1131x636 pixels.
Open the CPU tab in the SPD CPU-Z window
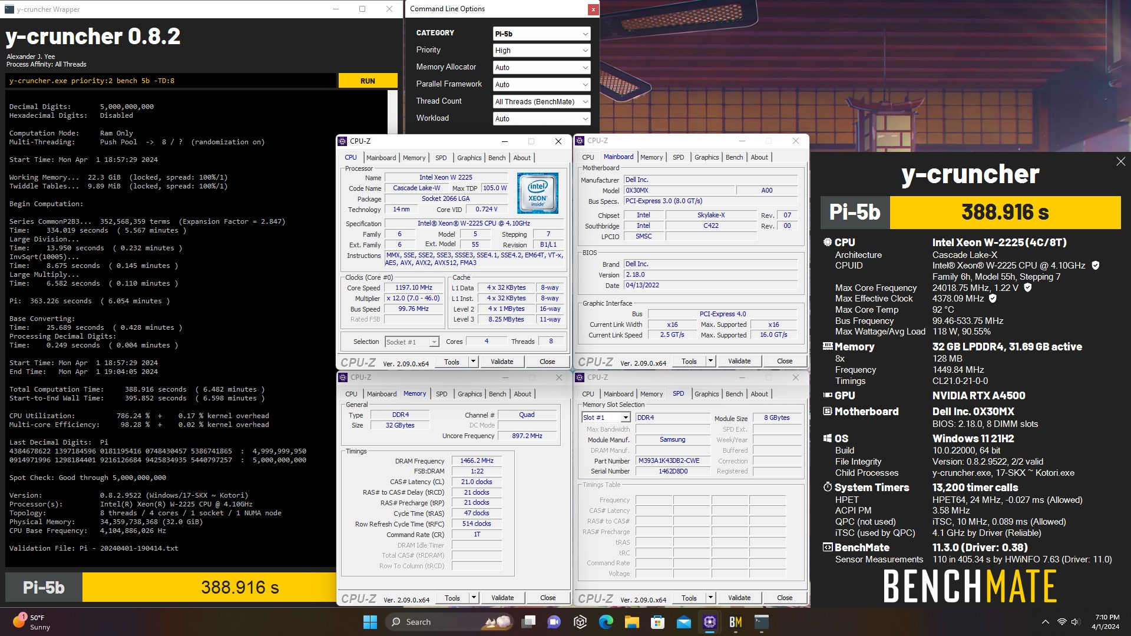tap(588, 394)
